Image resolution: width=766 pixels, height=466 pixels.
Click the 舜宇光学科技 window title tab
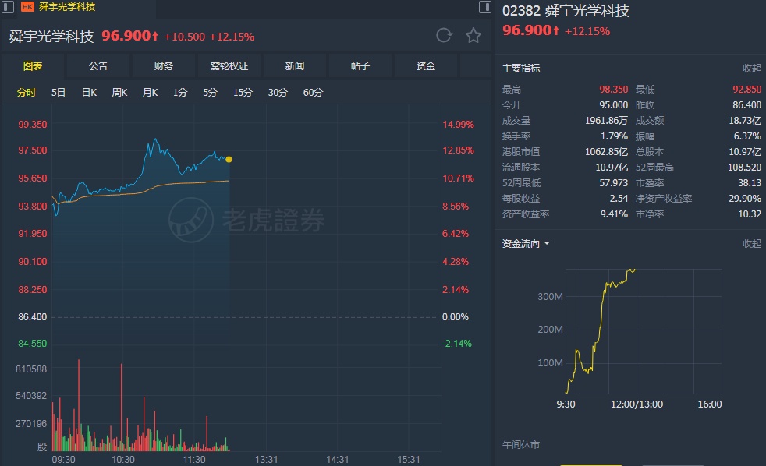coord(67,7)
